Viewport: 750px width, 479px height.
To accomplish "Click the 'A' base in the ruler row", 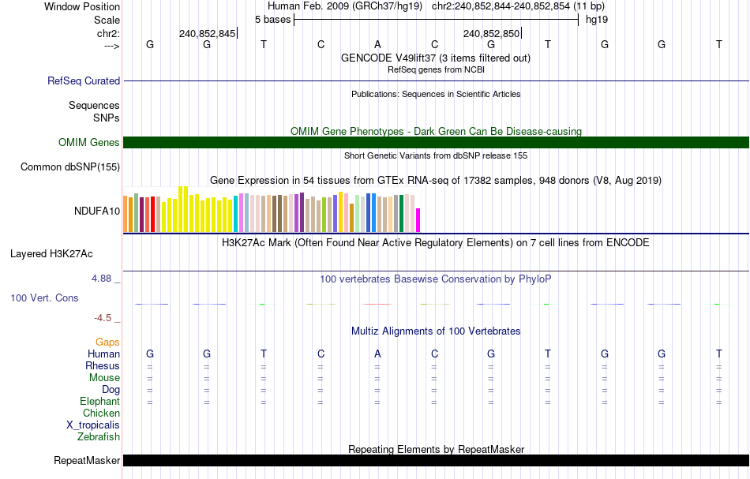I will pyautogui.click(x=377, y=44).
